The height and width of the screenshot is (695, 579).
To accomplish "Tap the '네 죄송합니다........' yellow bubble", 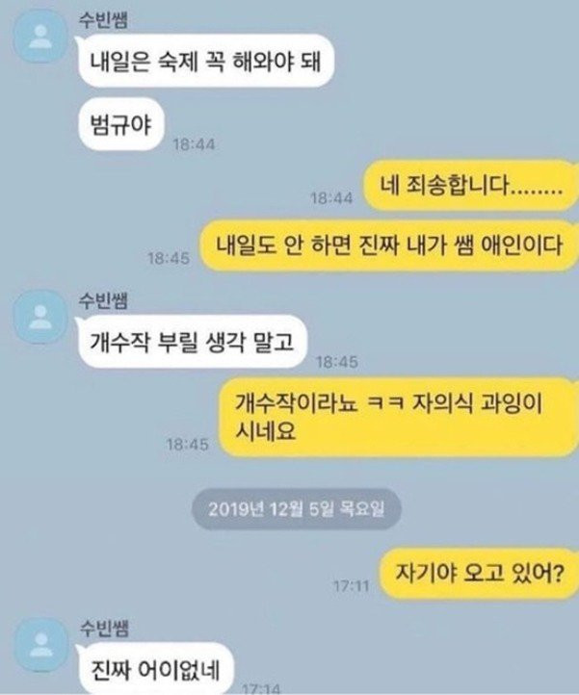I will coord(471,185).
